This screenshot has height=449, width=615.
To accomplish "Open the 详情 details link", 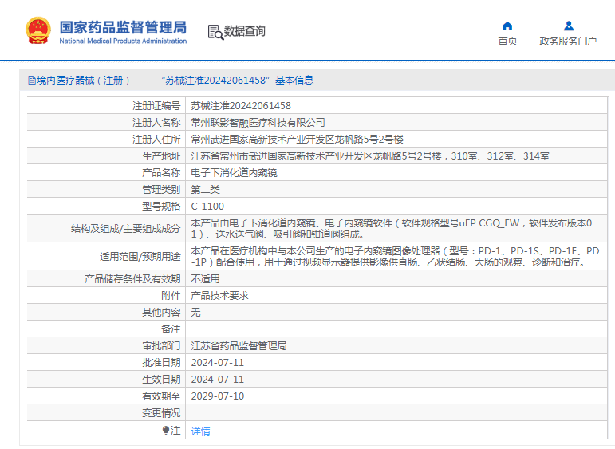I will pyautogui.click(x=200, y=431).
